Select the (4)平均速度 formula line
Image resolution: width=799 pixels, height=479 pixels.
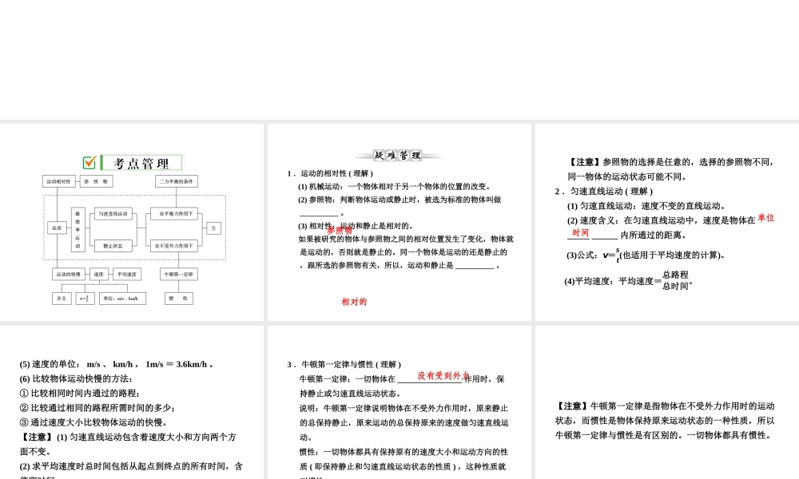(629, 280)
